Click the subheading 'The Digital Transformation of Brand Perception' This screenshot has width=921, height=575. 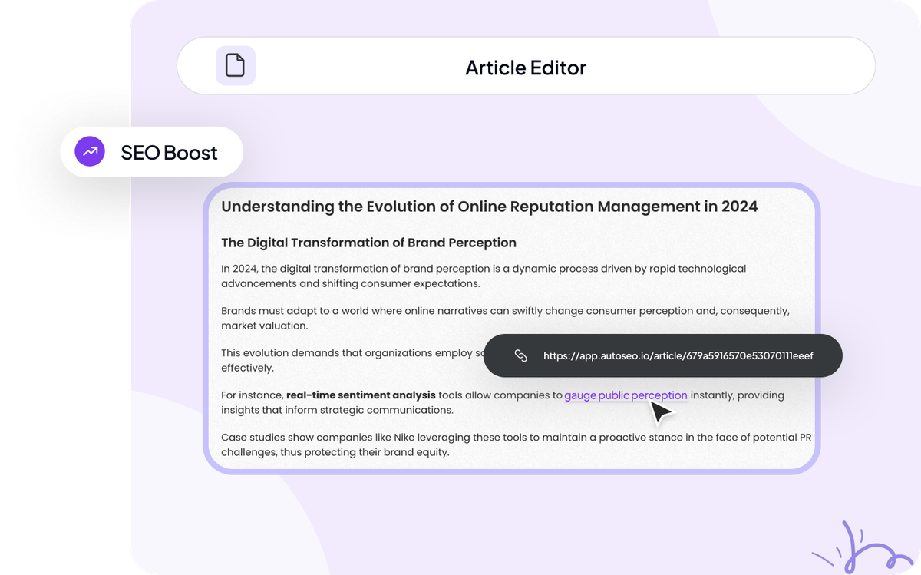point(368,243)
